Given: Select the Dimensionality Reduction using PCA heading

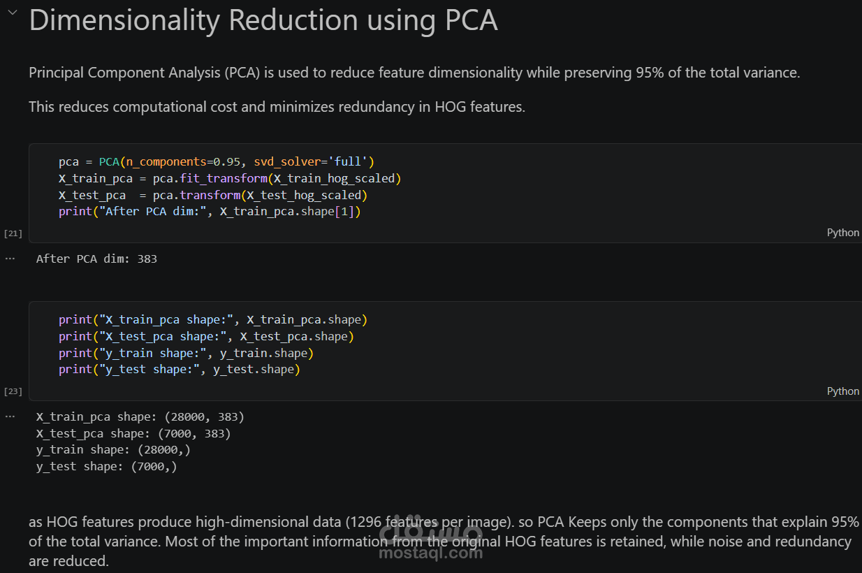Looking at the screenshot, I should (263, 20).
